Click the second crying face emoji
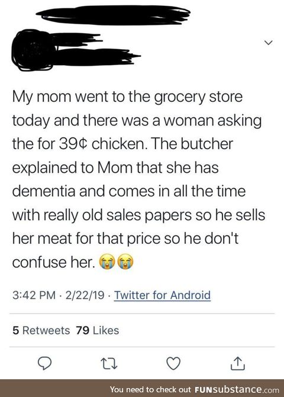 click(x=126, y=262)
